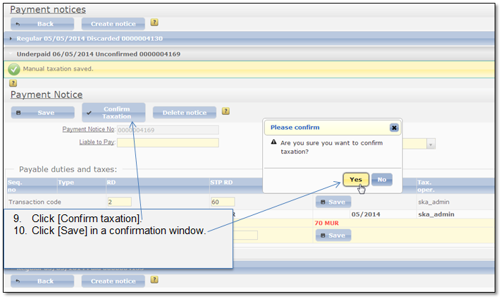
Task: Close the Please confirm dialog
Action: pyautogui.click(x=394, y=128)
